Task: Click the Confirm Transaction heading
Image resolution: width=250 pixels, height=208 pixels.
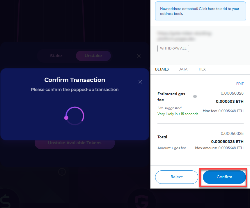Action: point(75,80)
